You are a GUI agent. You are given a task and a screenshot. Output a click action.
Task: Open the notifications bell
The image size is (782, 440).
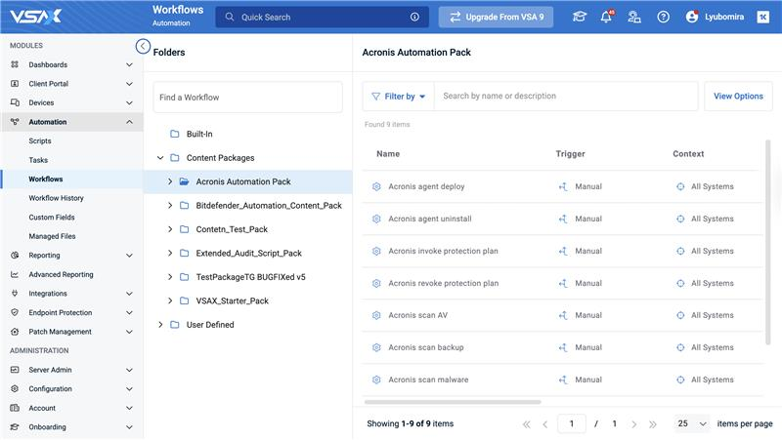(x=606, y=17)
